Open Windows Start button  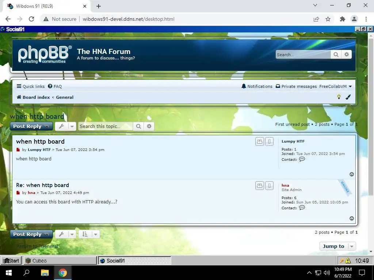[x=9, y=273]
